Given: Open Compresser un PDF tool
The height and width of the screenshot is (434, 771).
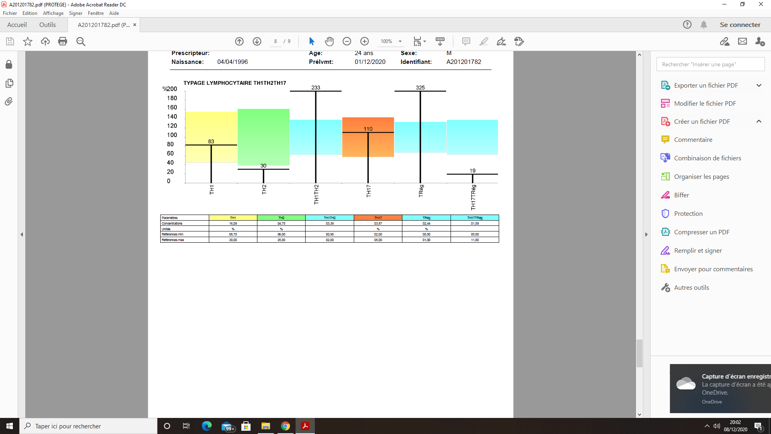Looking at the screenshot, I should pos(701,232).
